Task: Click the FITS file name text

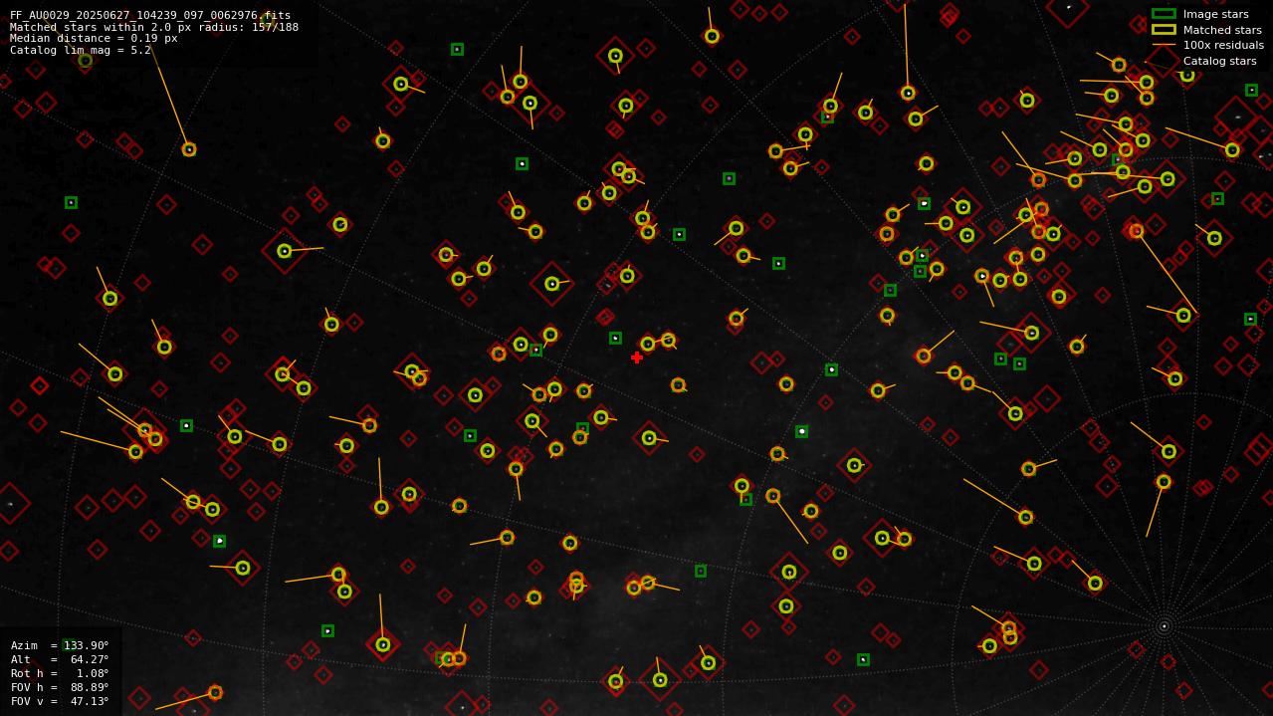Action: tap(150, 15)
